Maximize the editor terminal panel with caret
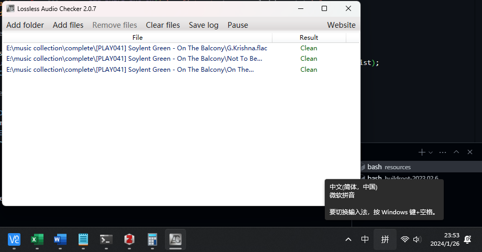Image resolution: width=482 pixels, height=252 pixels. point(456,152)
